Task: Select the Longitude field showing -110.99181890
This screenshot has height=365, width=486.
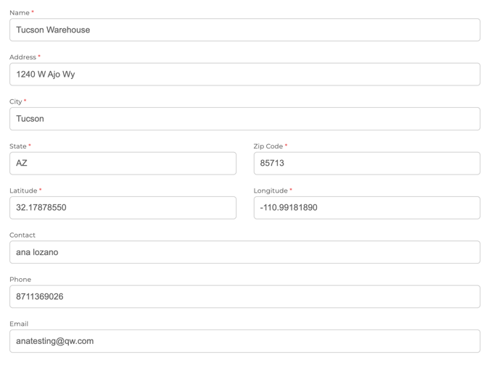Action: coord(366,208)
